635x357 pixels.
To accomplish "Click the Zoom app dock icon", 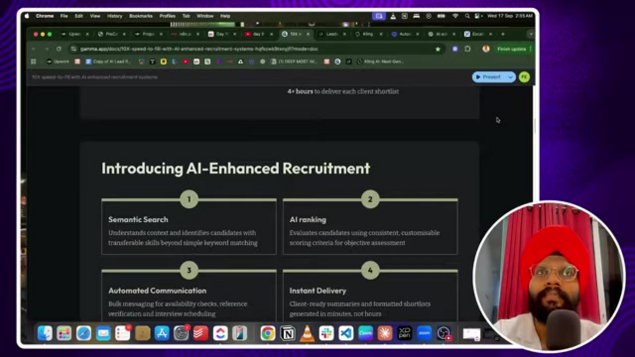I will [x=424, y=334].
